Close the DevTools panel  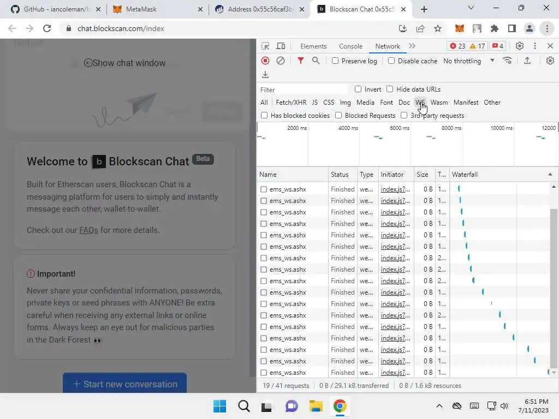550,46
